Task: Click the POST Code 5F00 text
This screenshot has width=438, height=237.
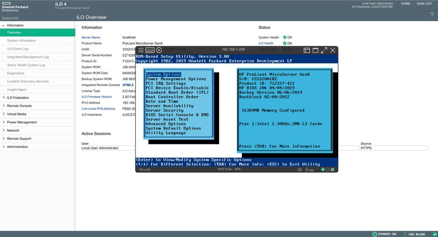Action: (229, 169)
